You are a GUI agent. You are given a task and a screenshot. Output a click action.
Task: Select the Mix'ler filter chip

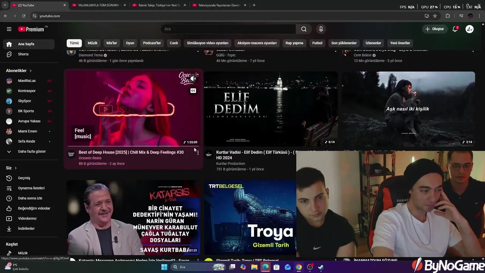pyautogui.click(x=112, y=43)
